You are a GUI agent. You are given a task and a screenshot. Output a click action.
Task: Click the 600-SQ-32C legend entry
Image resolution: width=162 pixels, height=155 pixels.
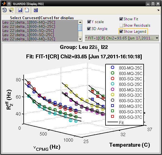127,101
